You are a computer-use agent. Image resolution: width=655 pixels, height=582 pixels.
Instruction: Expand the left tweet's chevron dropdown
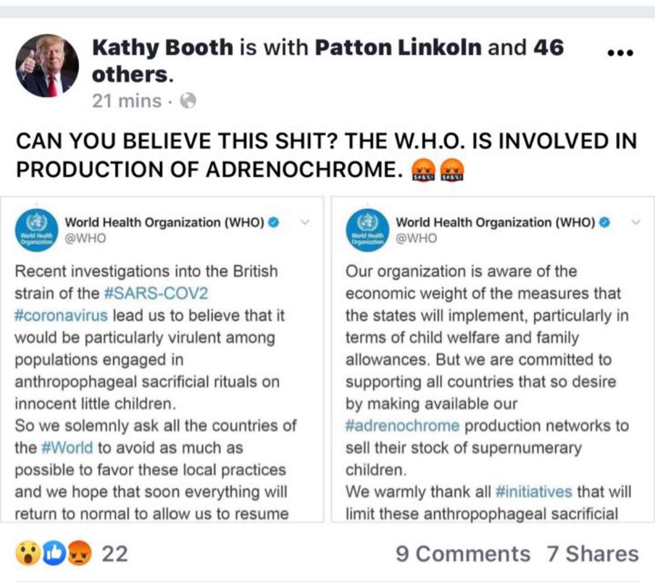[306, 222]
